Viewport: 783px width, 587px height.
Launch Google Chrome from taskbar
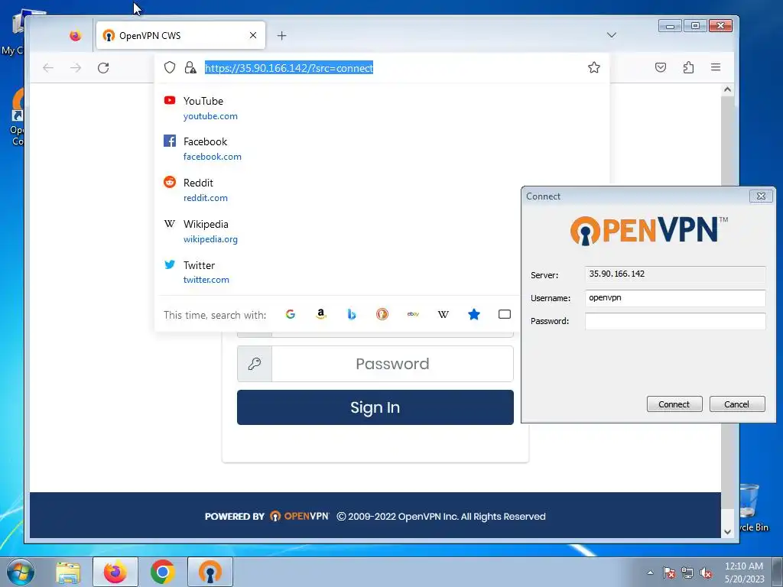(162, 572)
